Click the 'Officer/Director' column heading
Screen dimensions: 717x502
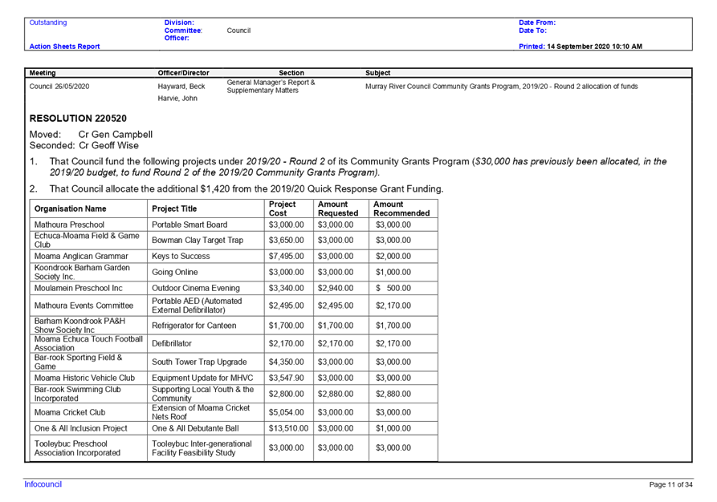pos(183,73)
